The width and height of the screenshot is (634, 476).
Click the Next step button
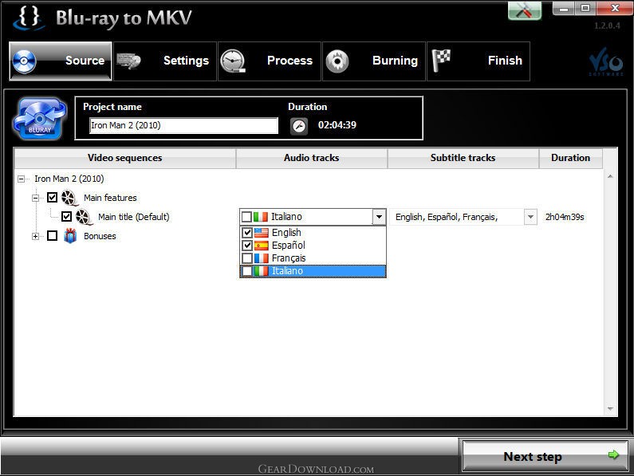[545, 456]
